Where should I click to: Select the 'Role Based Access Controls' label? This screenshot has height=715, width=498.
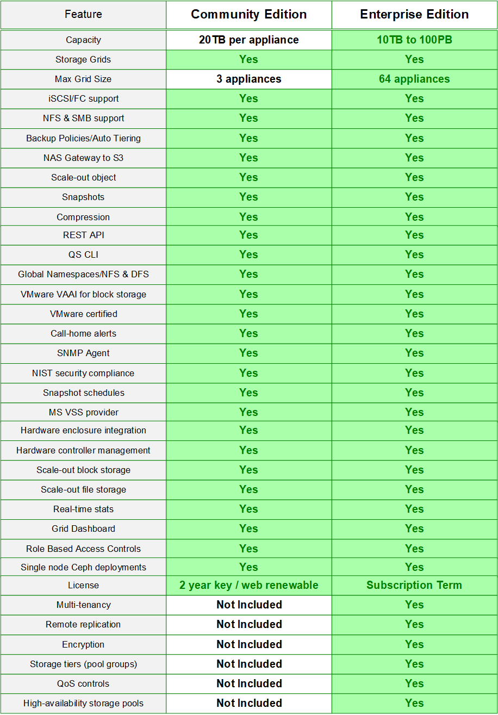click(x=83, y=549)
